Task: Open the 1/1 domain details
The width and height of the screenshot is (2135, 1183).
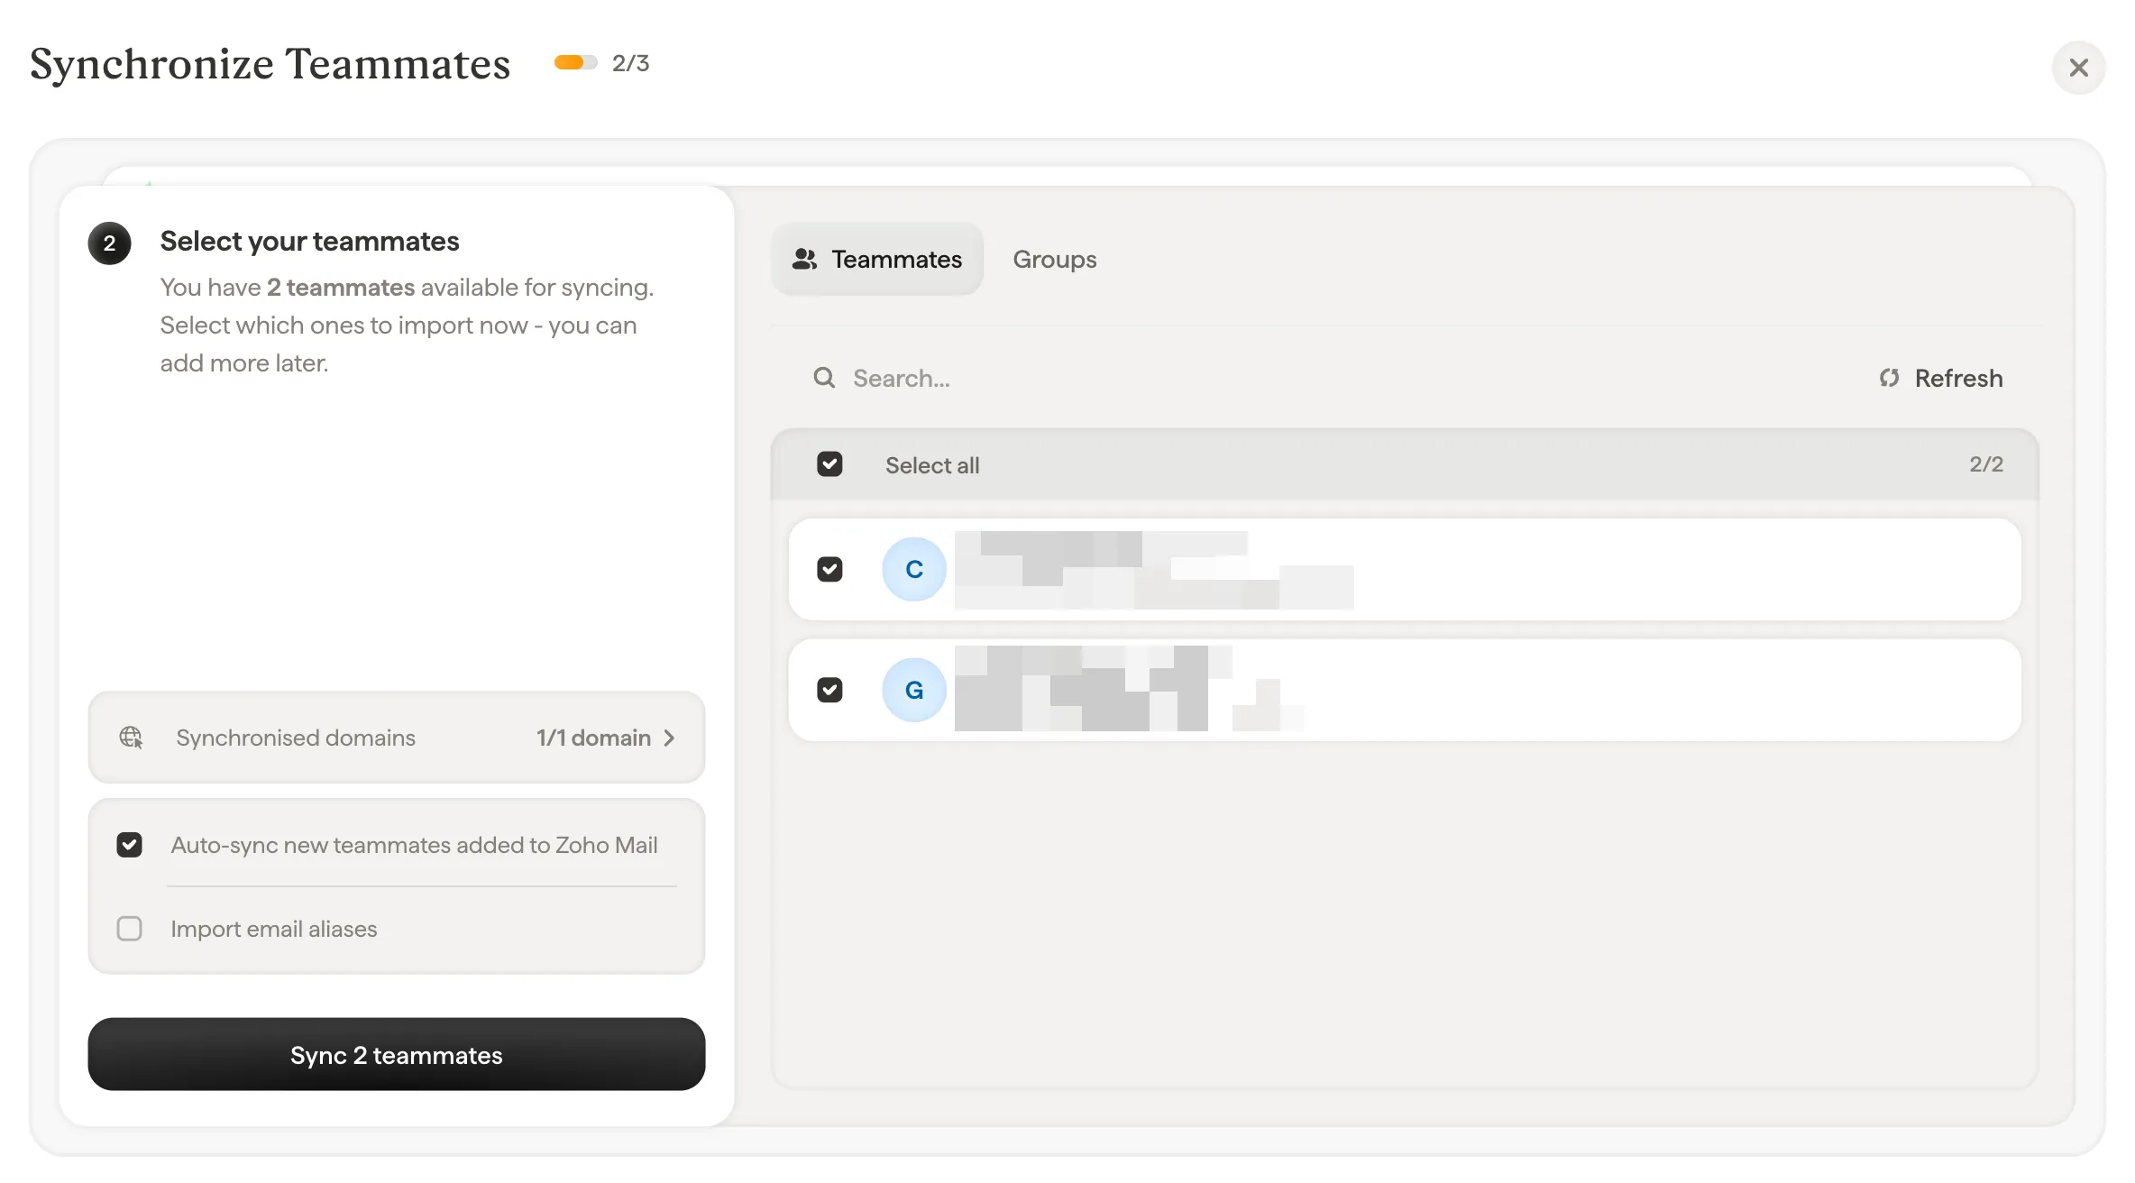Action: tap(593, 738)
